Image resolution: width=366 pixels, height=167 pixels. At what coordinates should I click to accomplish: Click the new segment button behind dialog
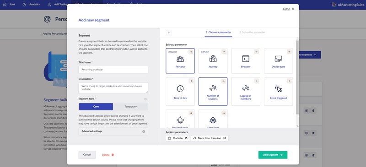tap(310, 55)
